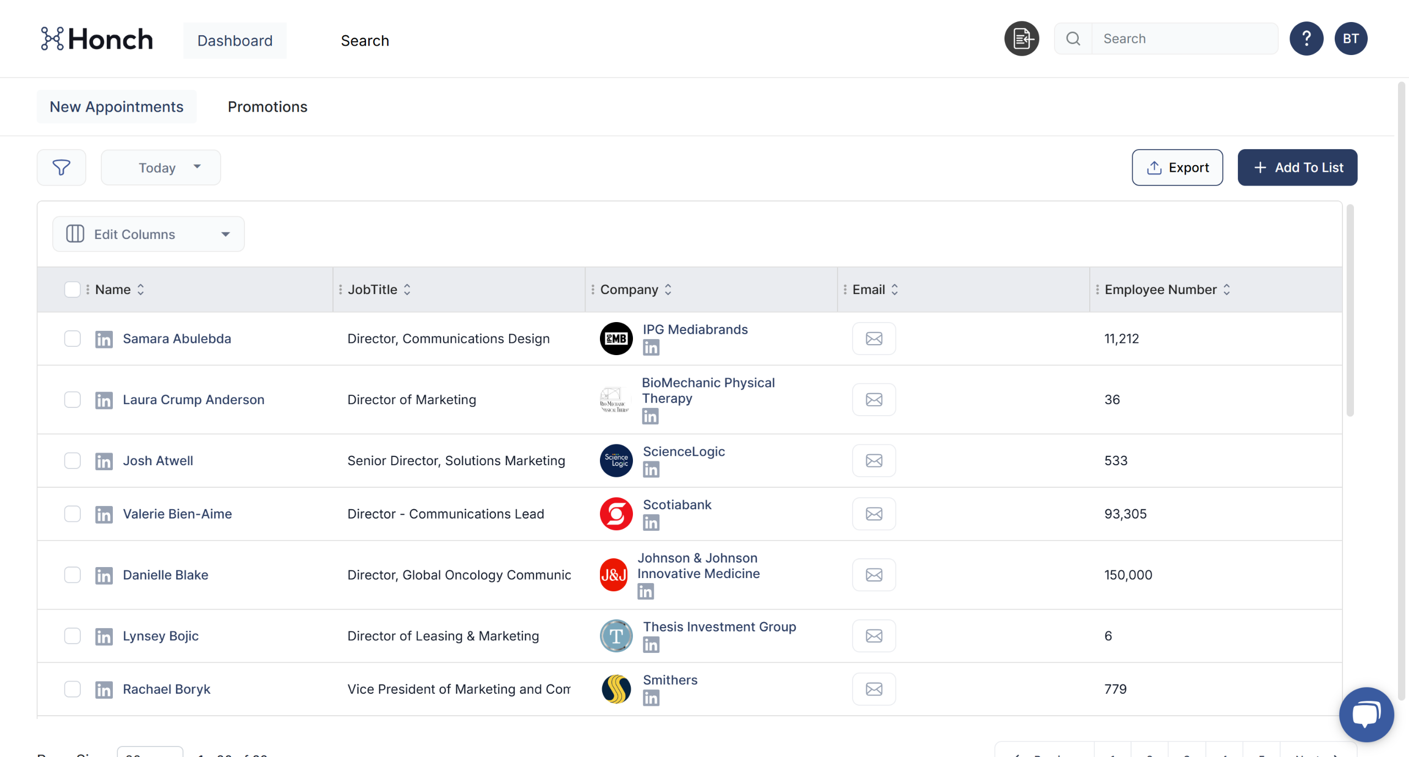The image size is (1409, 757).
Task: Click the header Search input field
Action: point(1183,39)
